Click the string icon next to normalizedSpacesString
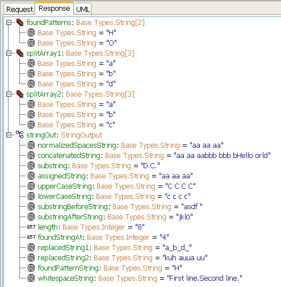The image size is (281, 287). tap(31, 145)
